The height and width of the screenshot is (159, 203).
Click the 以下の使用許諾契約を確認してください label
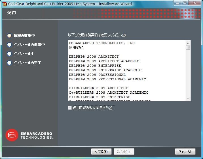[x=97, y=35]
